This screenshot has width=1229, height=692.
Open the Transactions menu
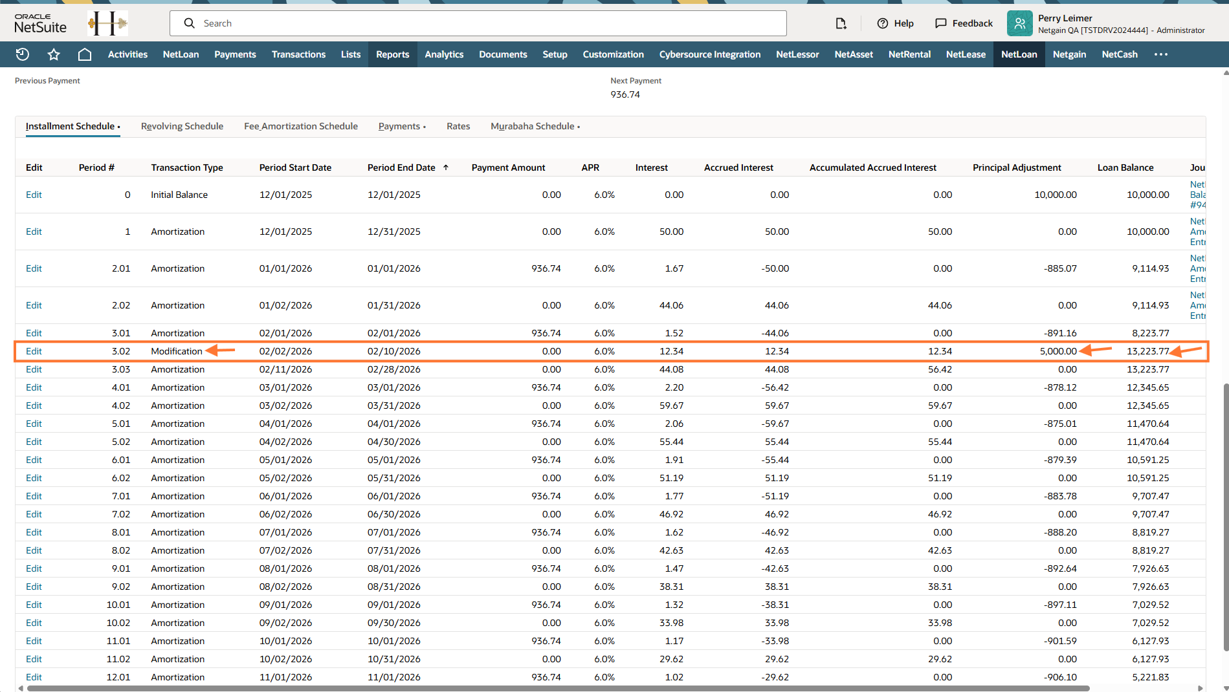point(298,54)
